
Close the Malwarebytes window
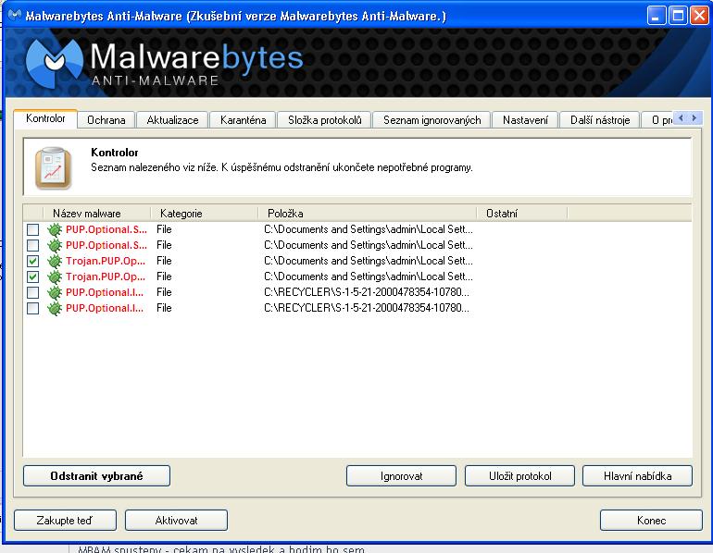[x=699, y=16]
